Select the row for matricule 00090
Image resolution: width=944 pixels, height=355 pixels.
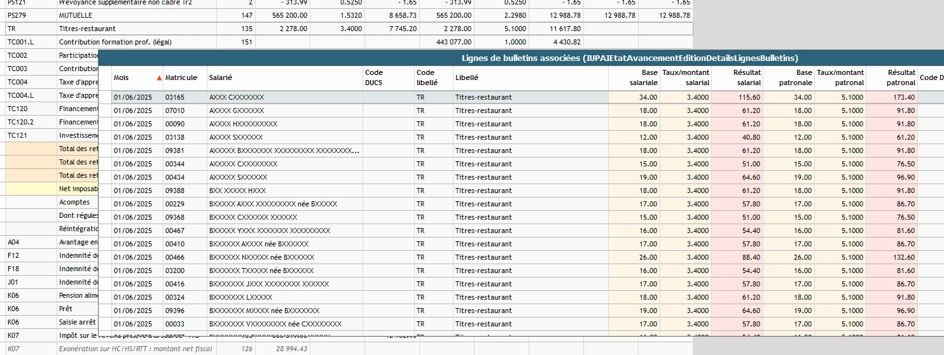click(x=521, y=124)
